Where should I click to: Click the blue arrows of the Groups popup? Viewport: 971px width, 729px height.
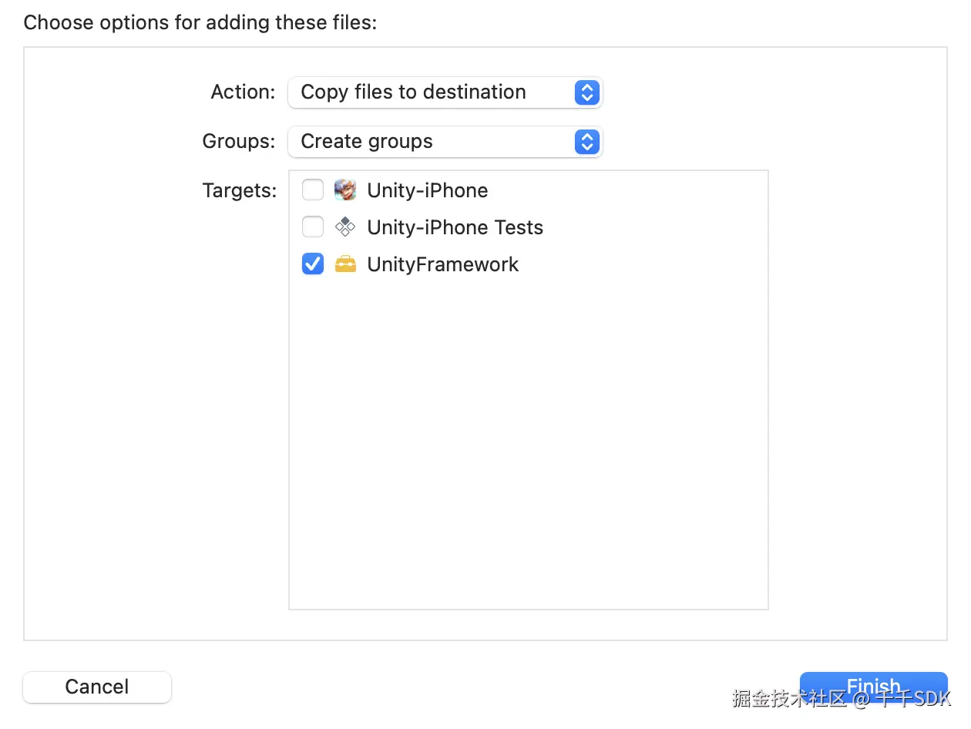(x=586, y=142)
